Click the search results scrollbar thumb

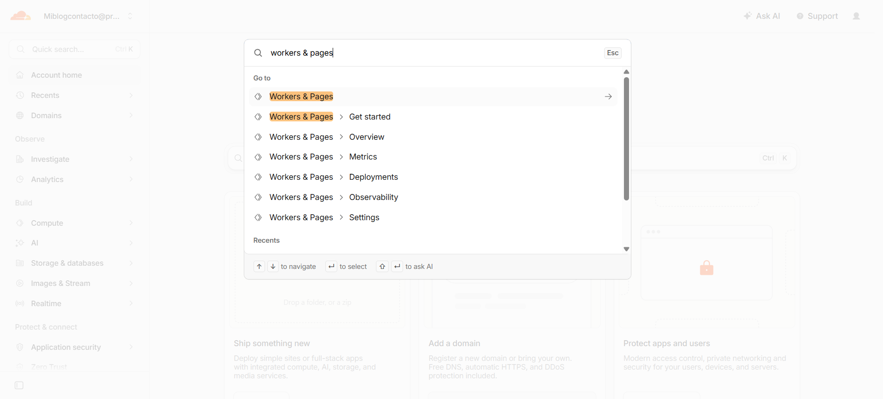[626, 139]
